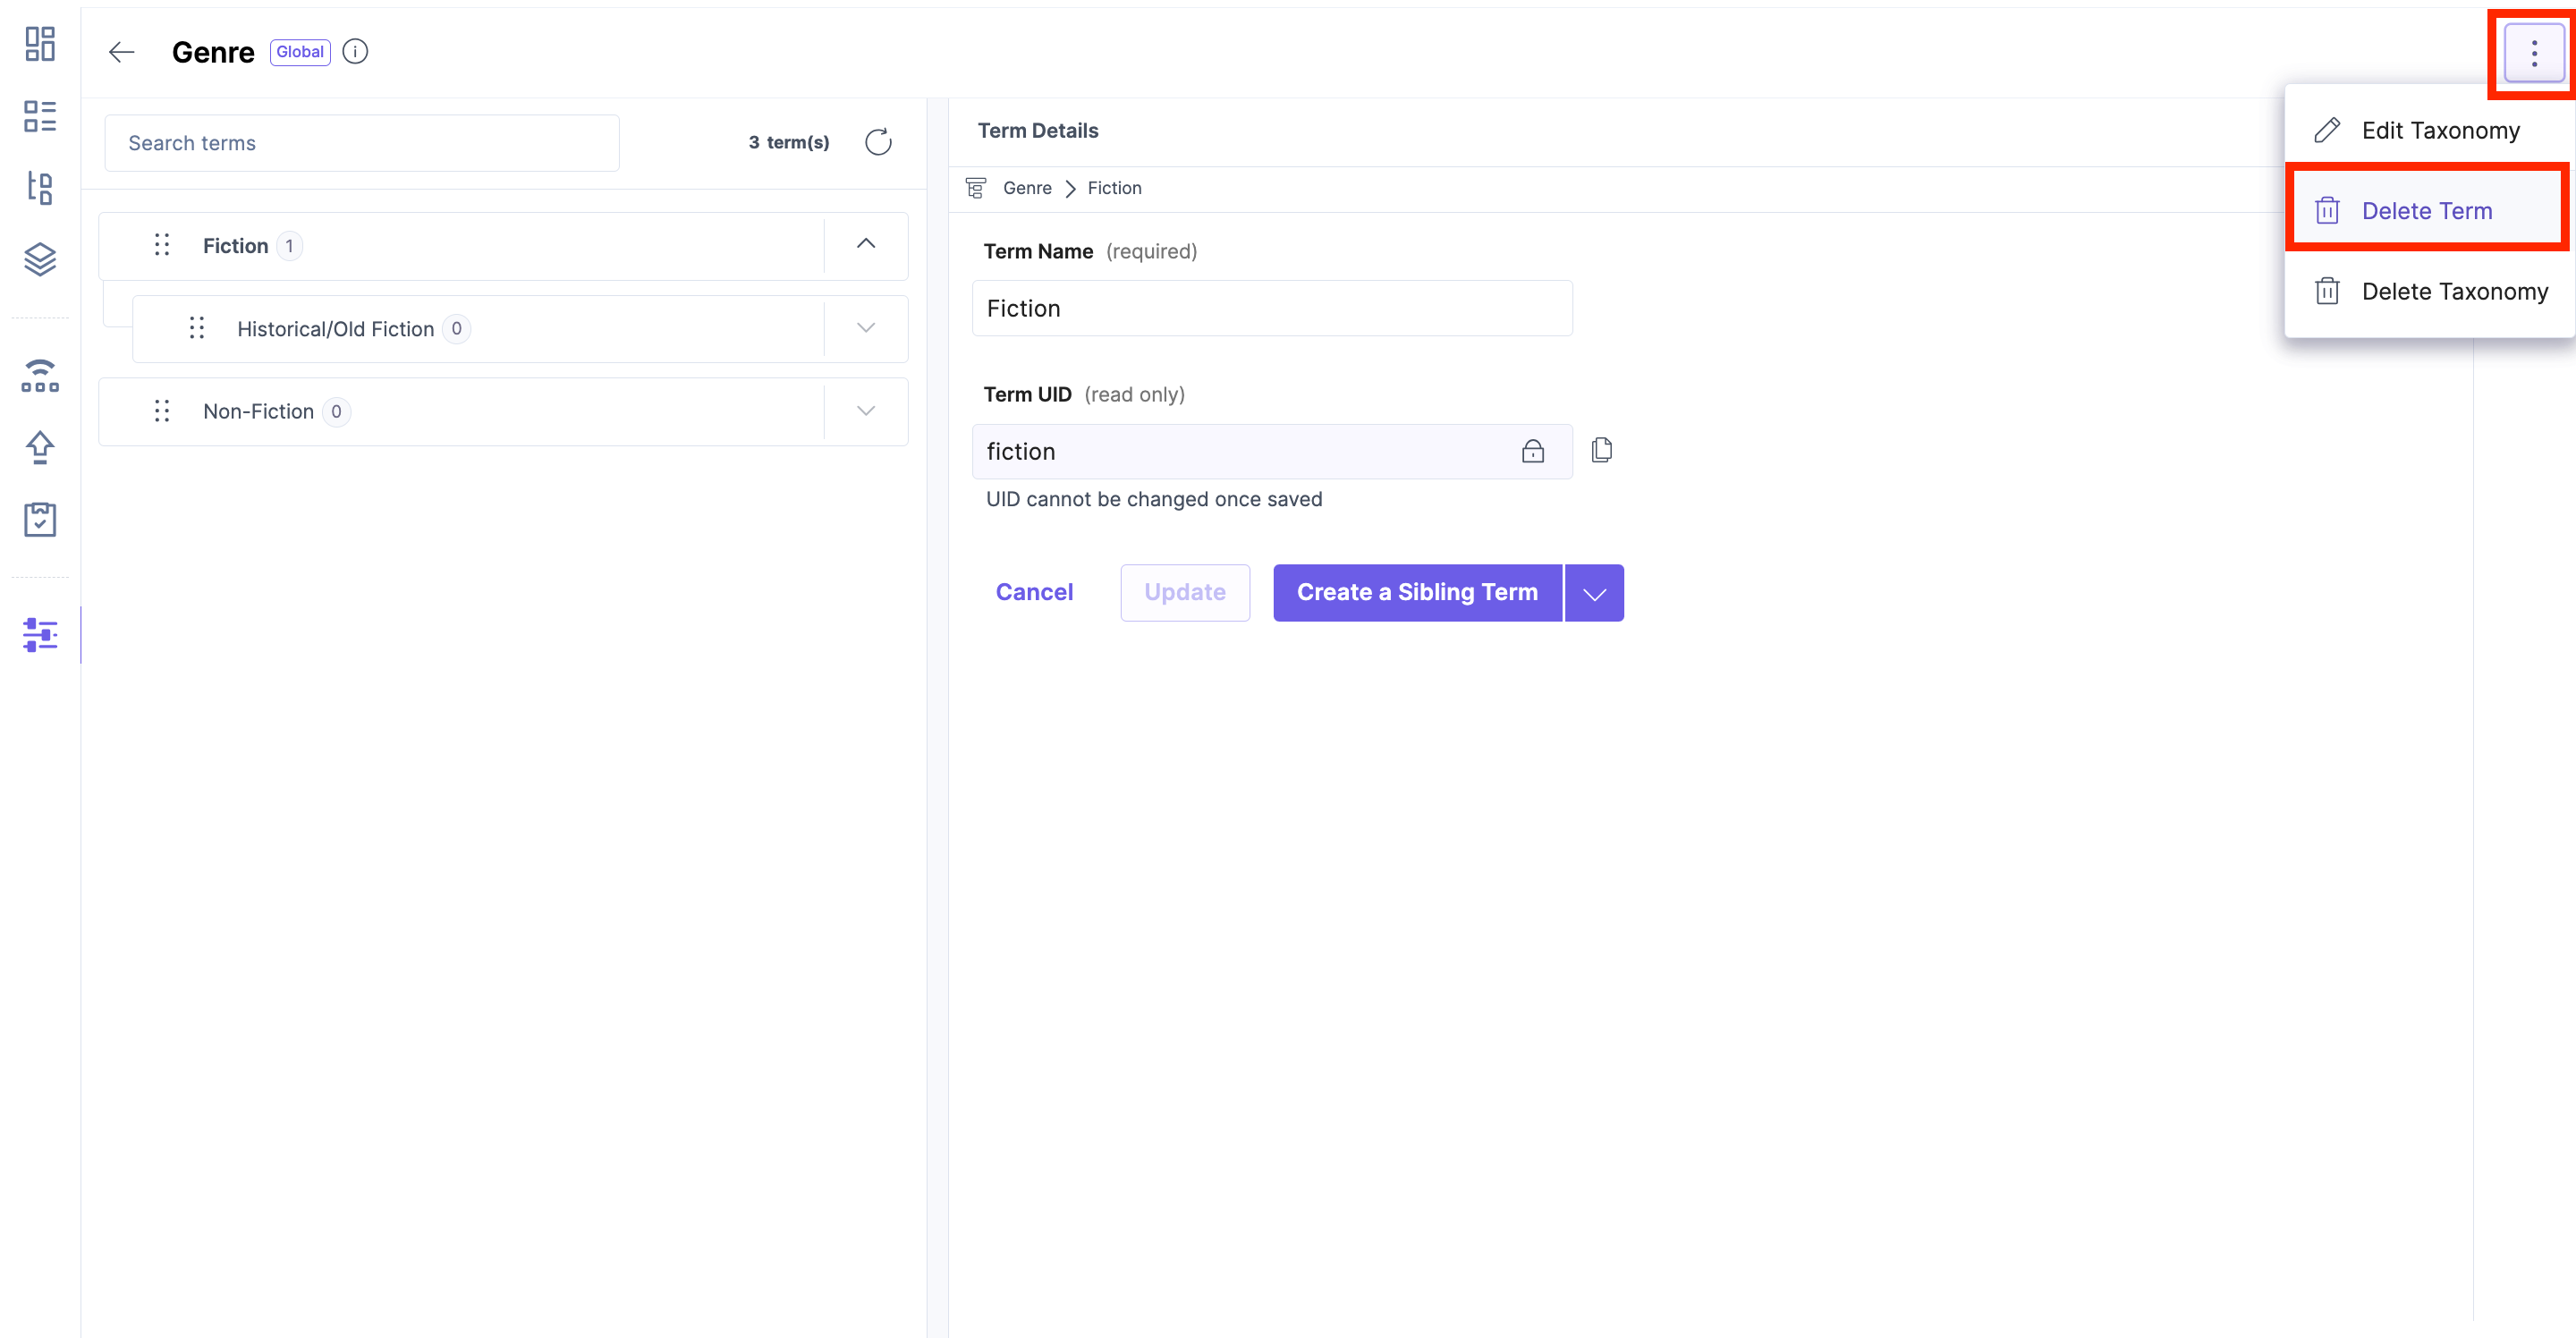
Task: Click Fiction in the breadcrumb
Action: click(1114, 188)
